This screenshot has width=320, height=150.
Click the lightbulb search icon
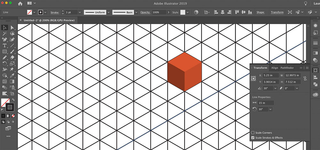tap(306, 3)
